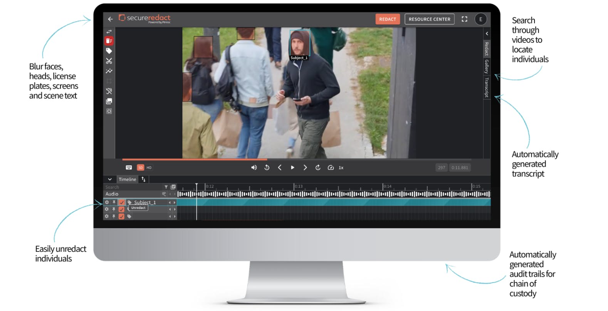Toggle the third track's redaction checkbox
Viewport: 608px width, 311px height.
pos(122,216)
